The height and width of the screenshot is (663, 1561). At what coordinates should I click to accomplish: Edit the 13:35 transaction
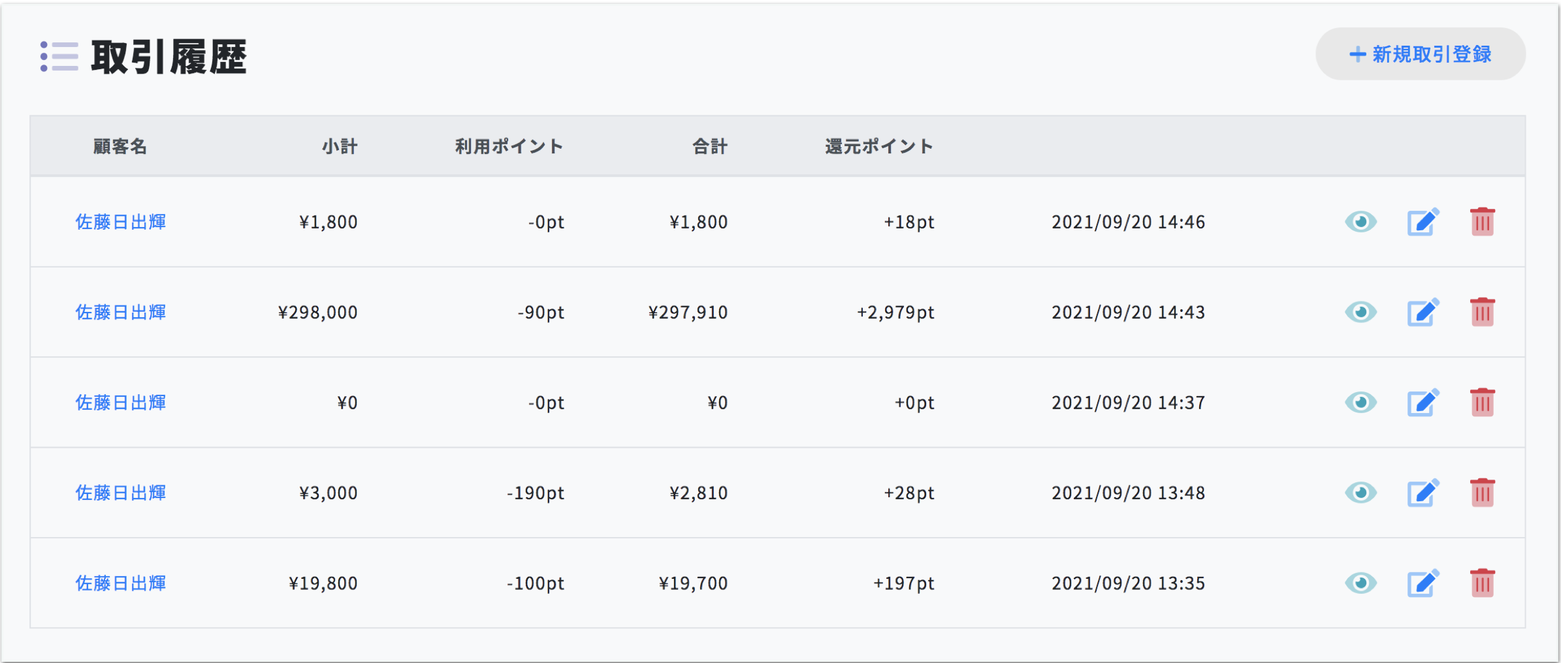click(x=1423, y=583)
